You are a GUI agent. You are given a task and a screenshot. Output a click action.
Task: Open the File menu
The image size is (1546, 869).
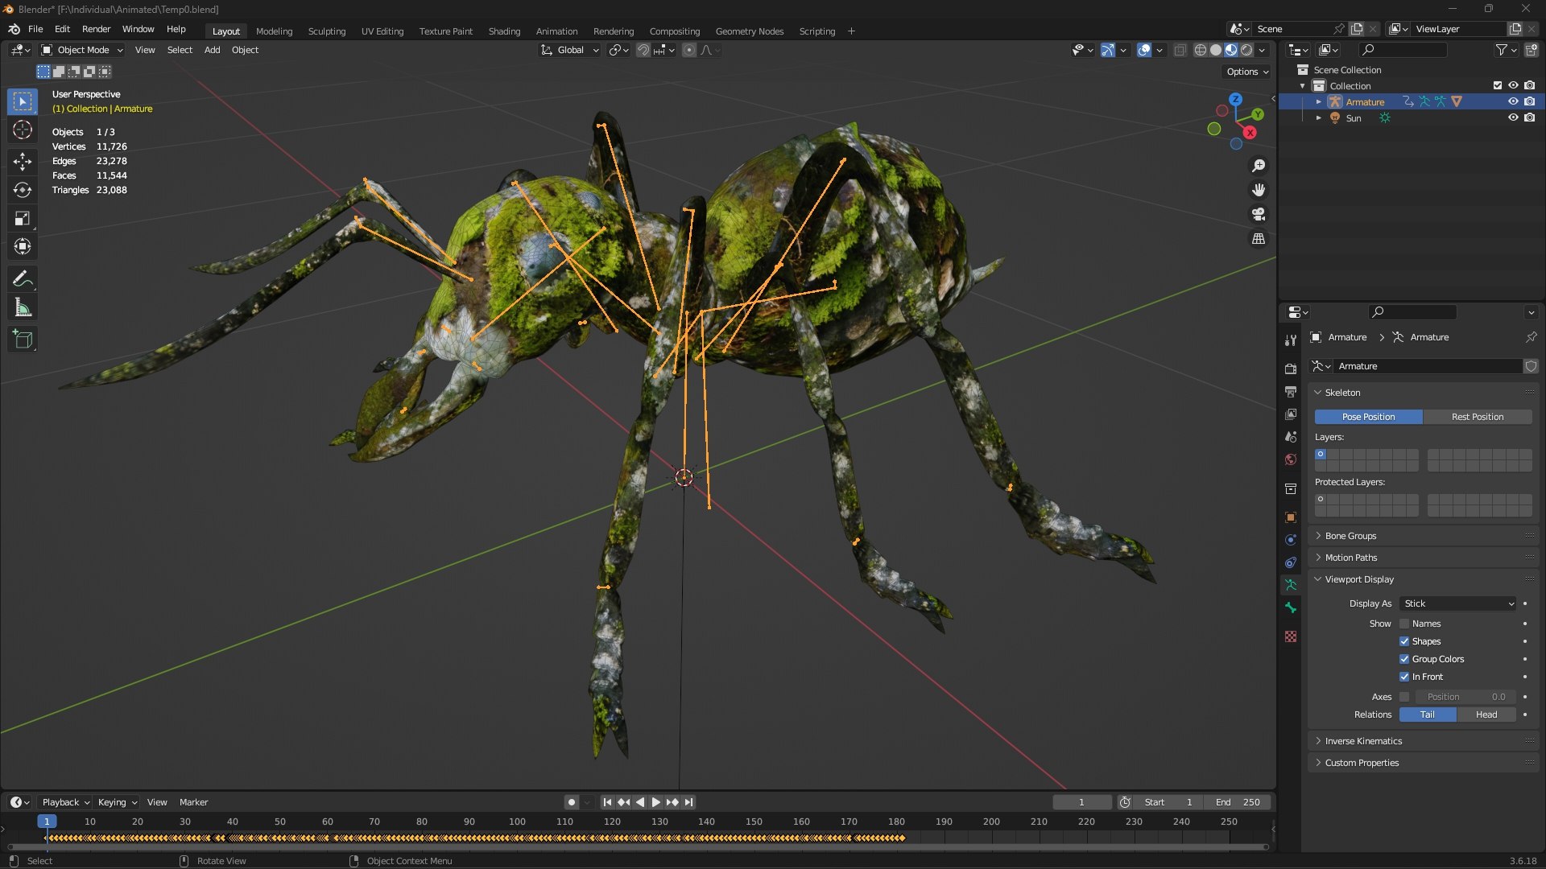pyautogui.click(x=35, y=29)
